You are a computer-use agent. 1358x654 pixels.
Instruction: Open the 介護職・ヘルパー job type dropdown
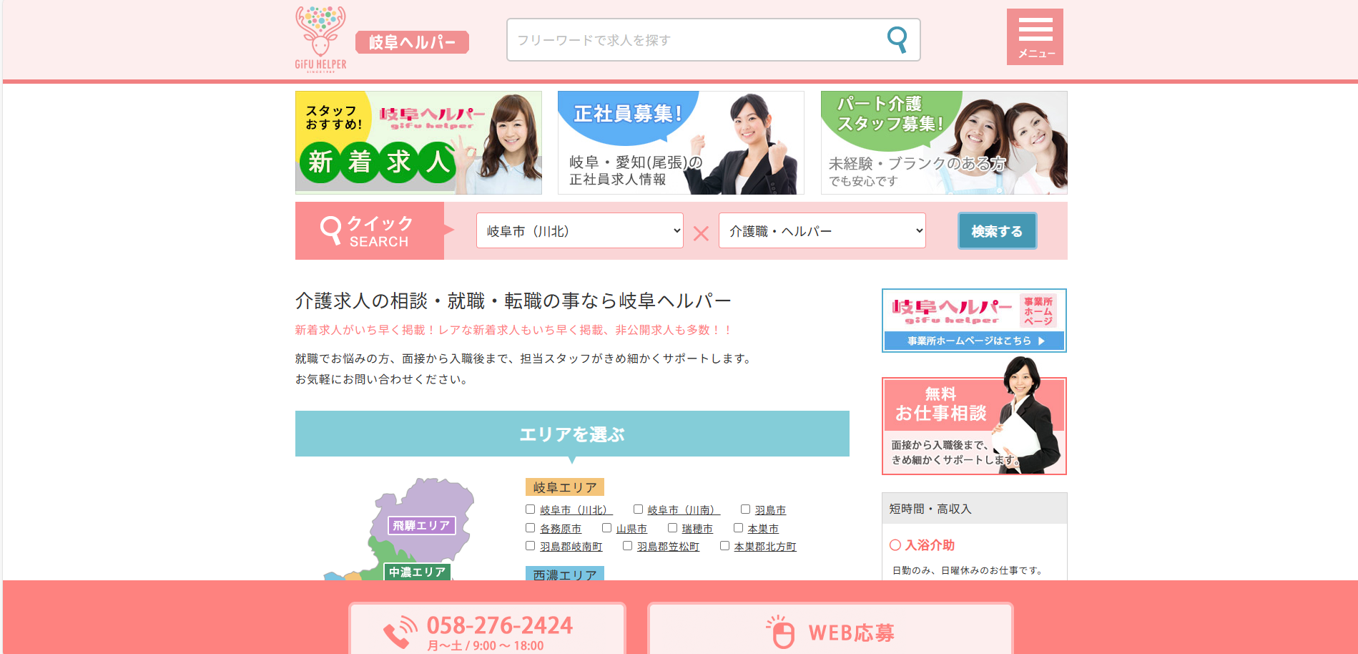pyautogui.click(x=822, y=230)
